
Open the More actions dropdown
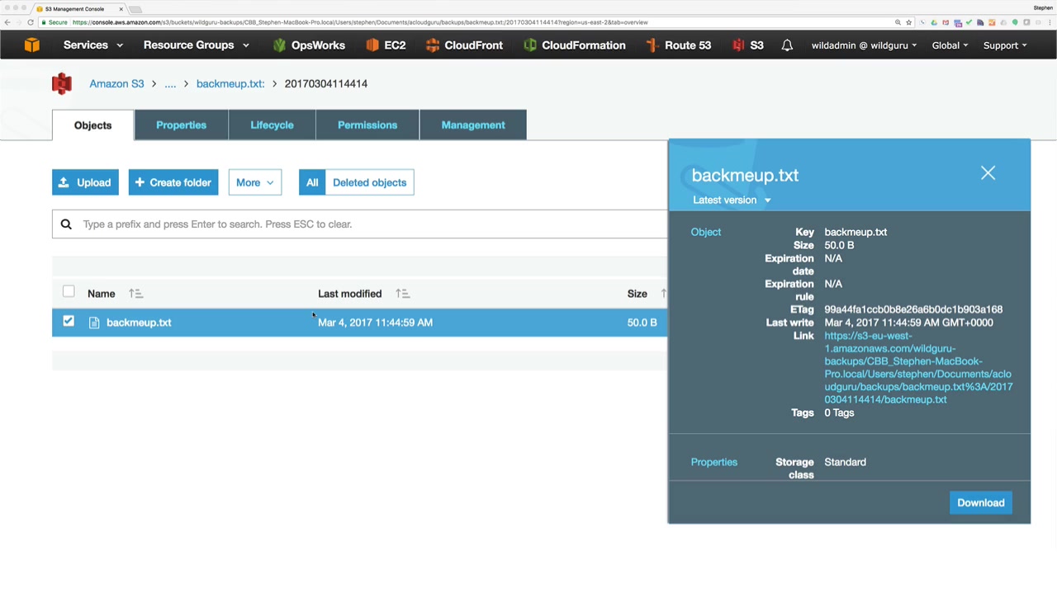click(255, 182)
